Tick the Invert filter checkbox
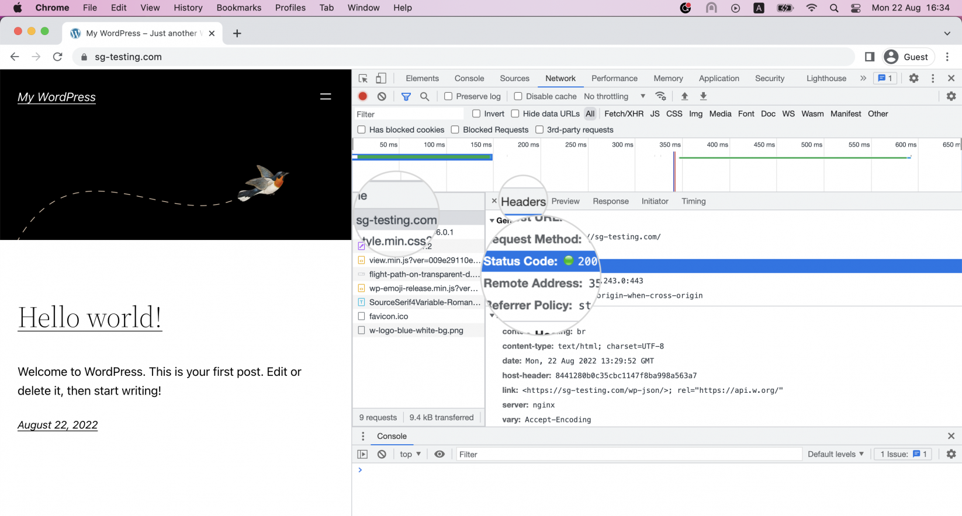The image size is (962, 516). [x=476, y=114]
